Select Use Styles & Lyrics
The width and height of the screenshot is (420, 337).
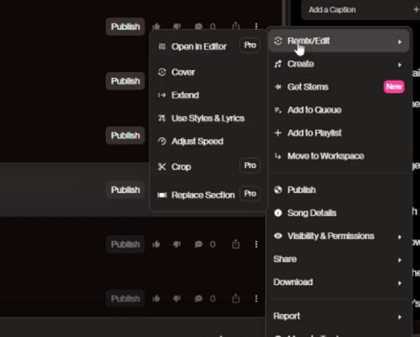[207, 119]
